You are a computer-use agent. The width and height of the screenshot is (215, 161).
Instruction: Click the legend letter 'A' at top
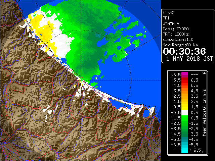(x=204, y=73)
